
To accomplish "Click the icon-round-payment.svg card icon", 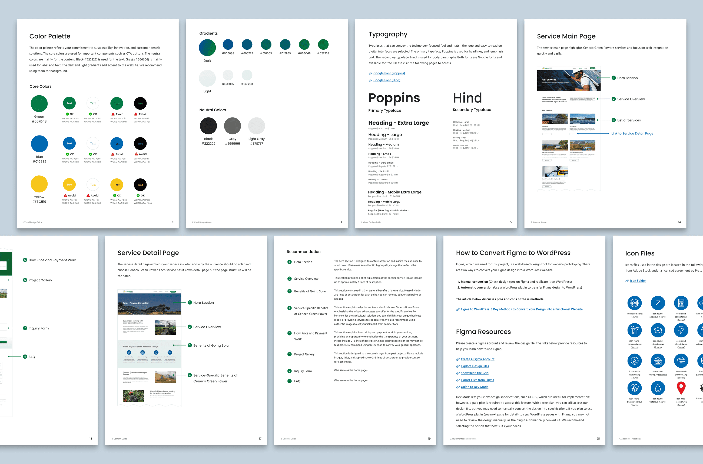I will coord(681,361).
